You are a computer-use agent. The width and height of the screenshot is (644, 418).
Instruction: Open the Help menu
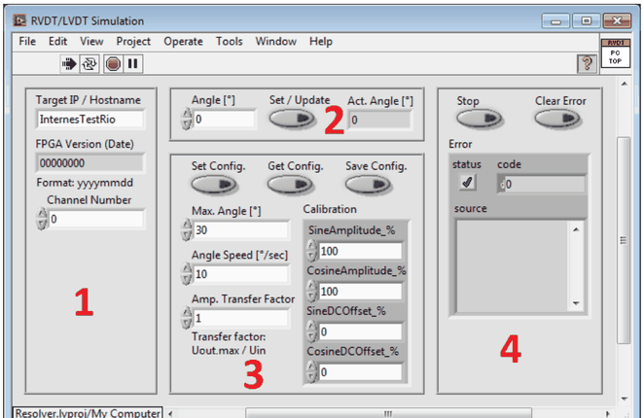(321, 42)
